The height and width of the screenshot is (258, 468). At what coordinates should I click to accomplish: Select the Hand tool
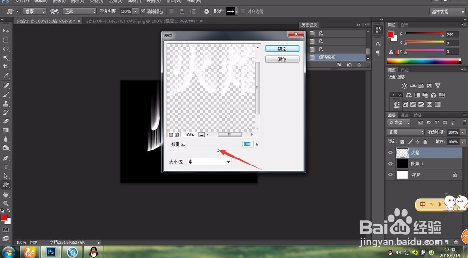click(6, 194)
